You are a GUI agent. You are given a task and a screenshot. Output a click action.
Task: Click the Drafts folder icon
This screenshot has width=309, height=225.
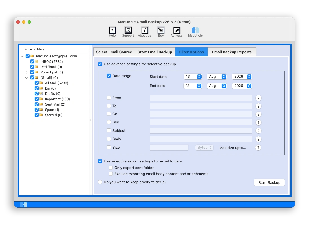tap(41, 93)
